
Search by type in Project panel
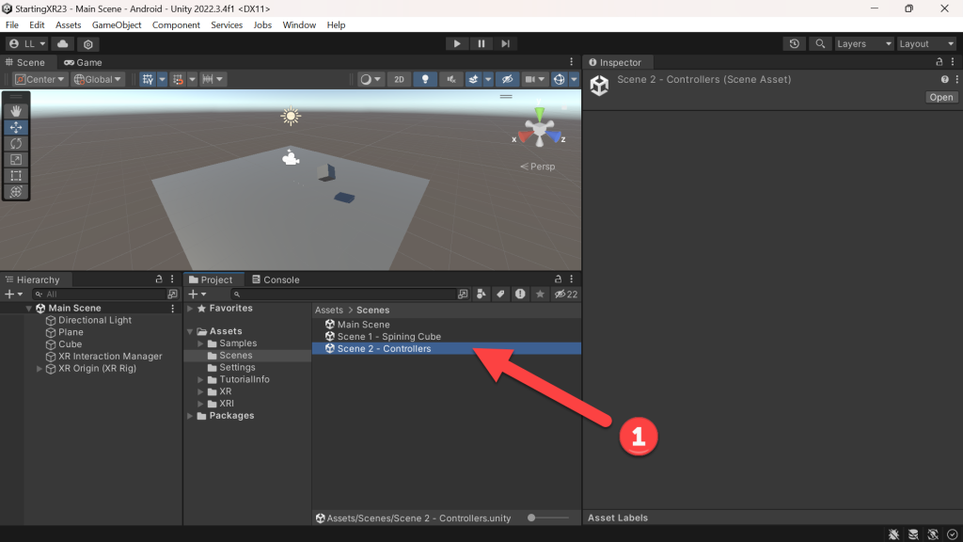pos(481,295)
